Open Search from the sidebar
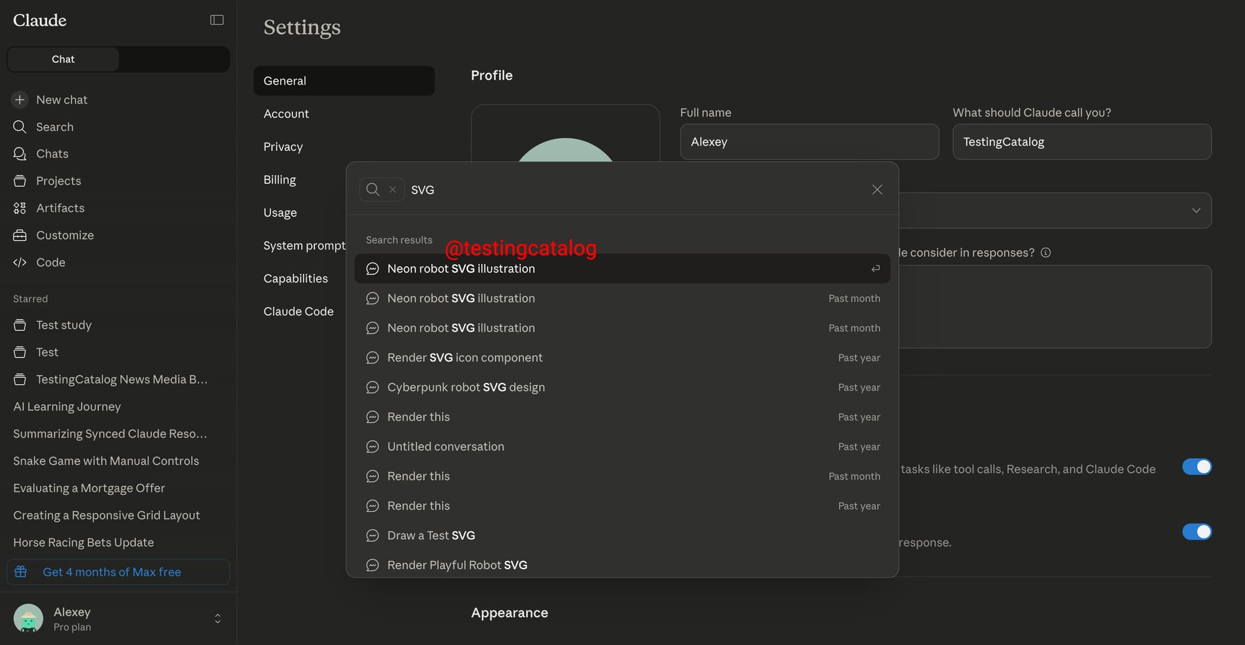 [118, 127]
